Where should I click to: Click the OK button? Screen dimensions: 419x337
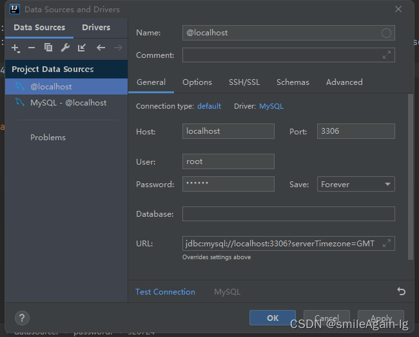click(x=273, y=318)
